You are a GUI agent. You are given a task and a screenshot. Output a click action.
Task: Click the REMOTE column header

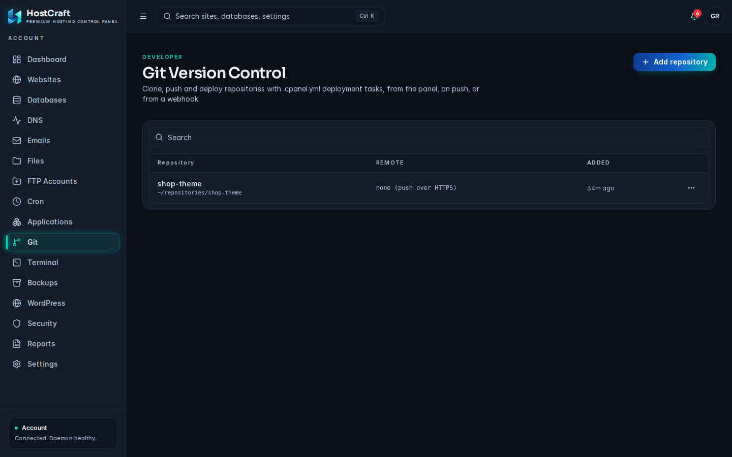[x=390, y=163]
